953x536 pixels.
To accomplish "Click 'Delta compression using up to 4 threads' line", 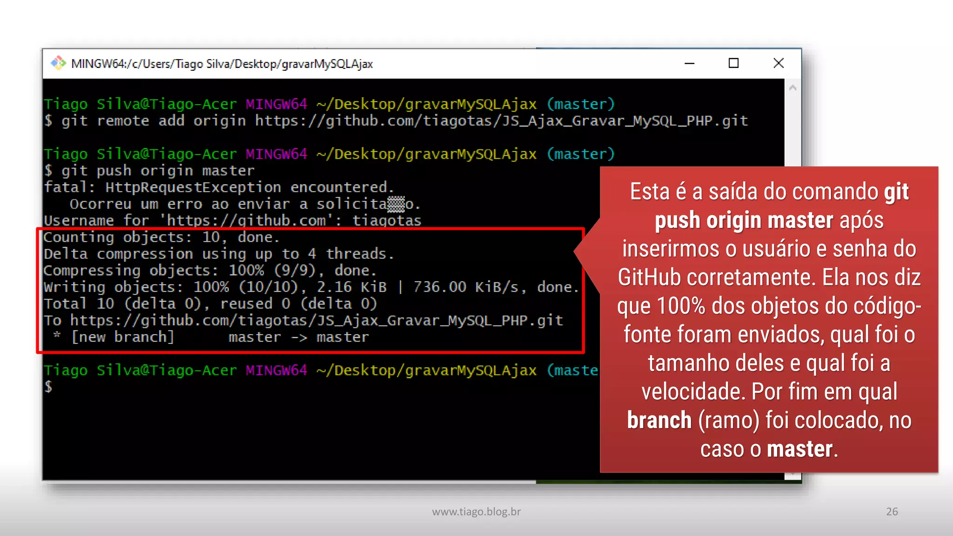I will (219, 254).
